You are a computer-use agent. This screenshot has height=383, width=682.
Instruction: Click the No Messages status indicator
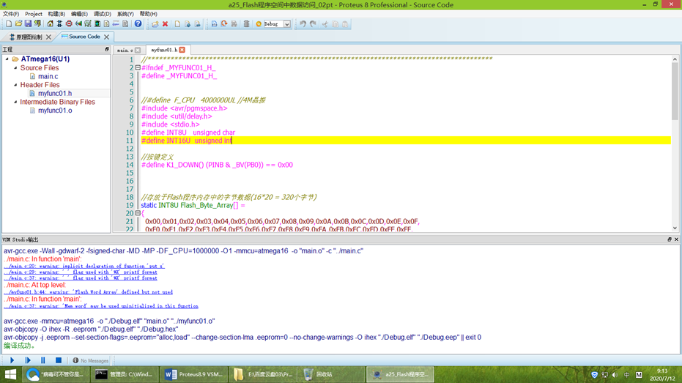91,360
